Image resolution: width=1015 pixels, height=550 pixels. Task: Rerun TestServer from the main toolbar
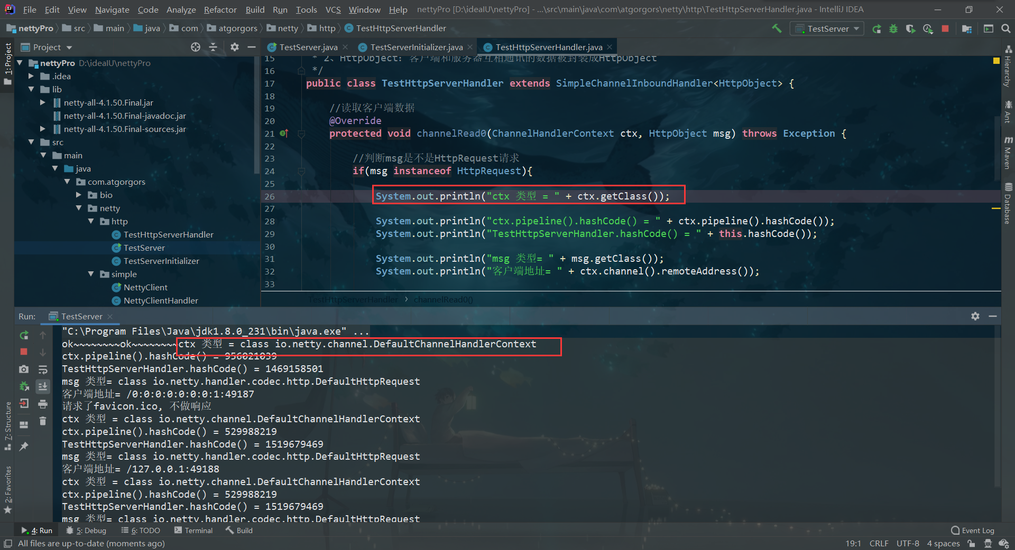876,29
